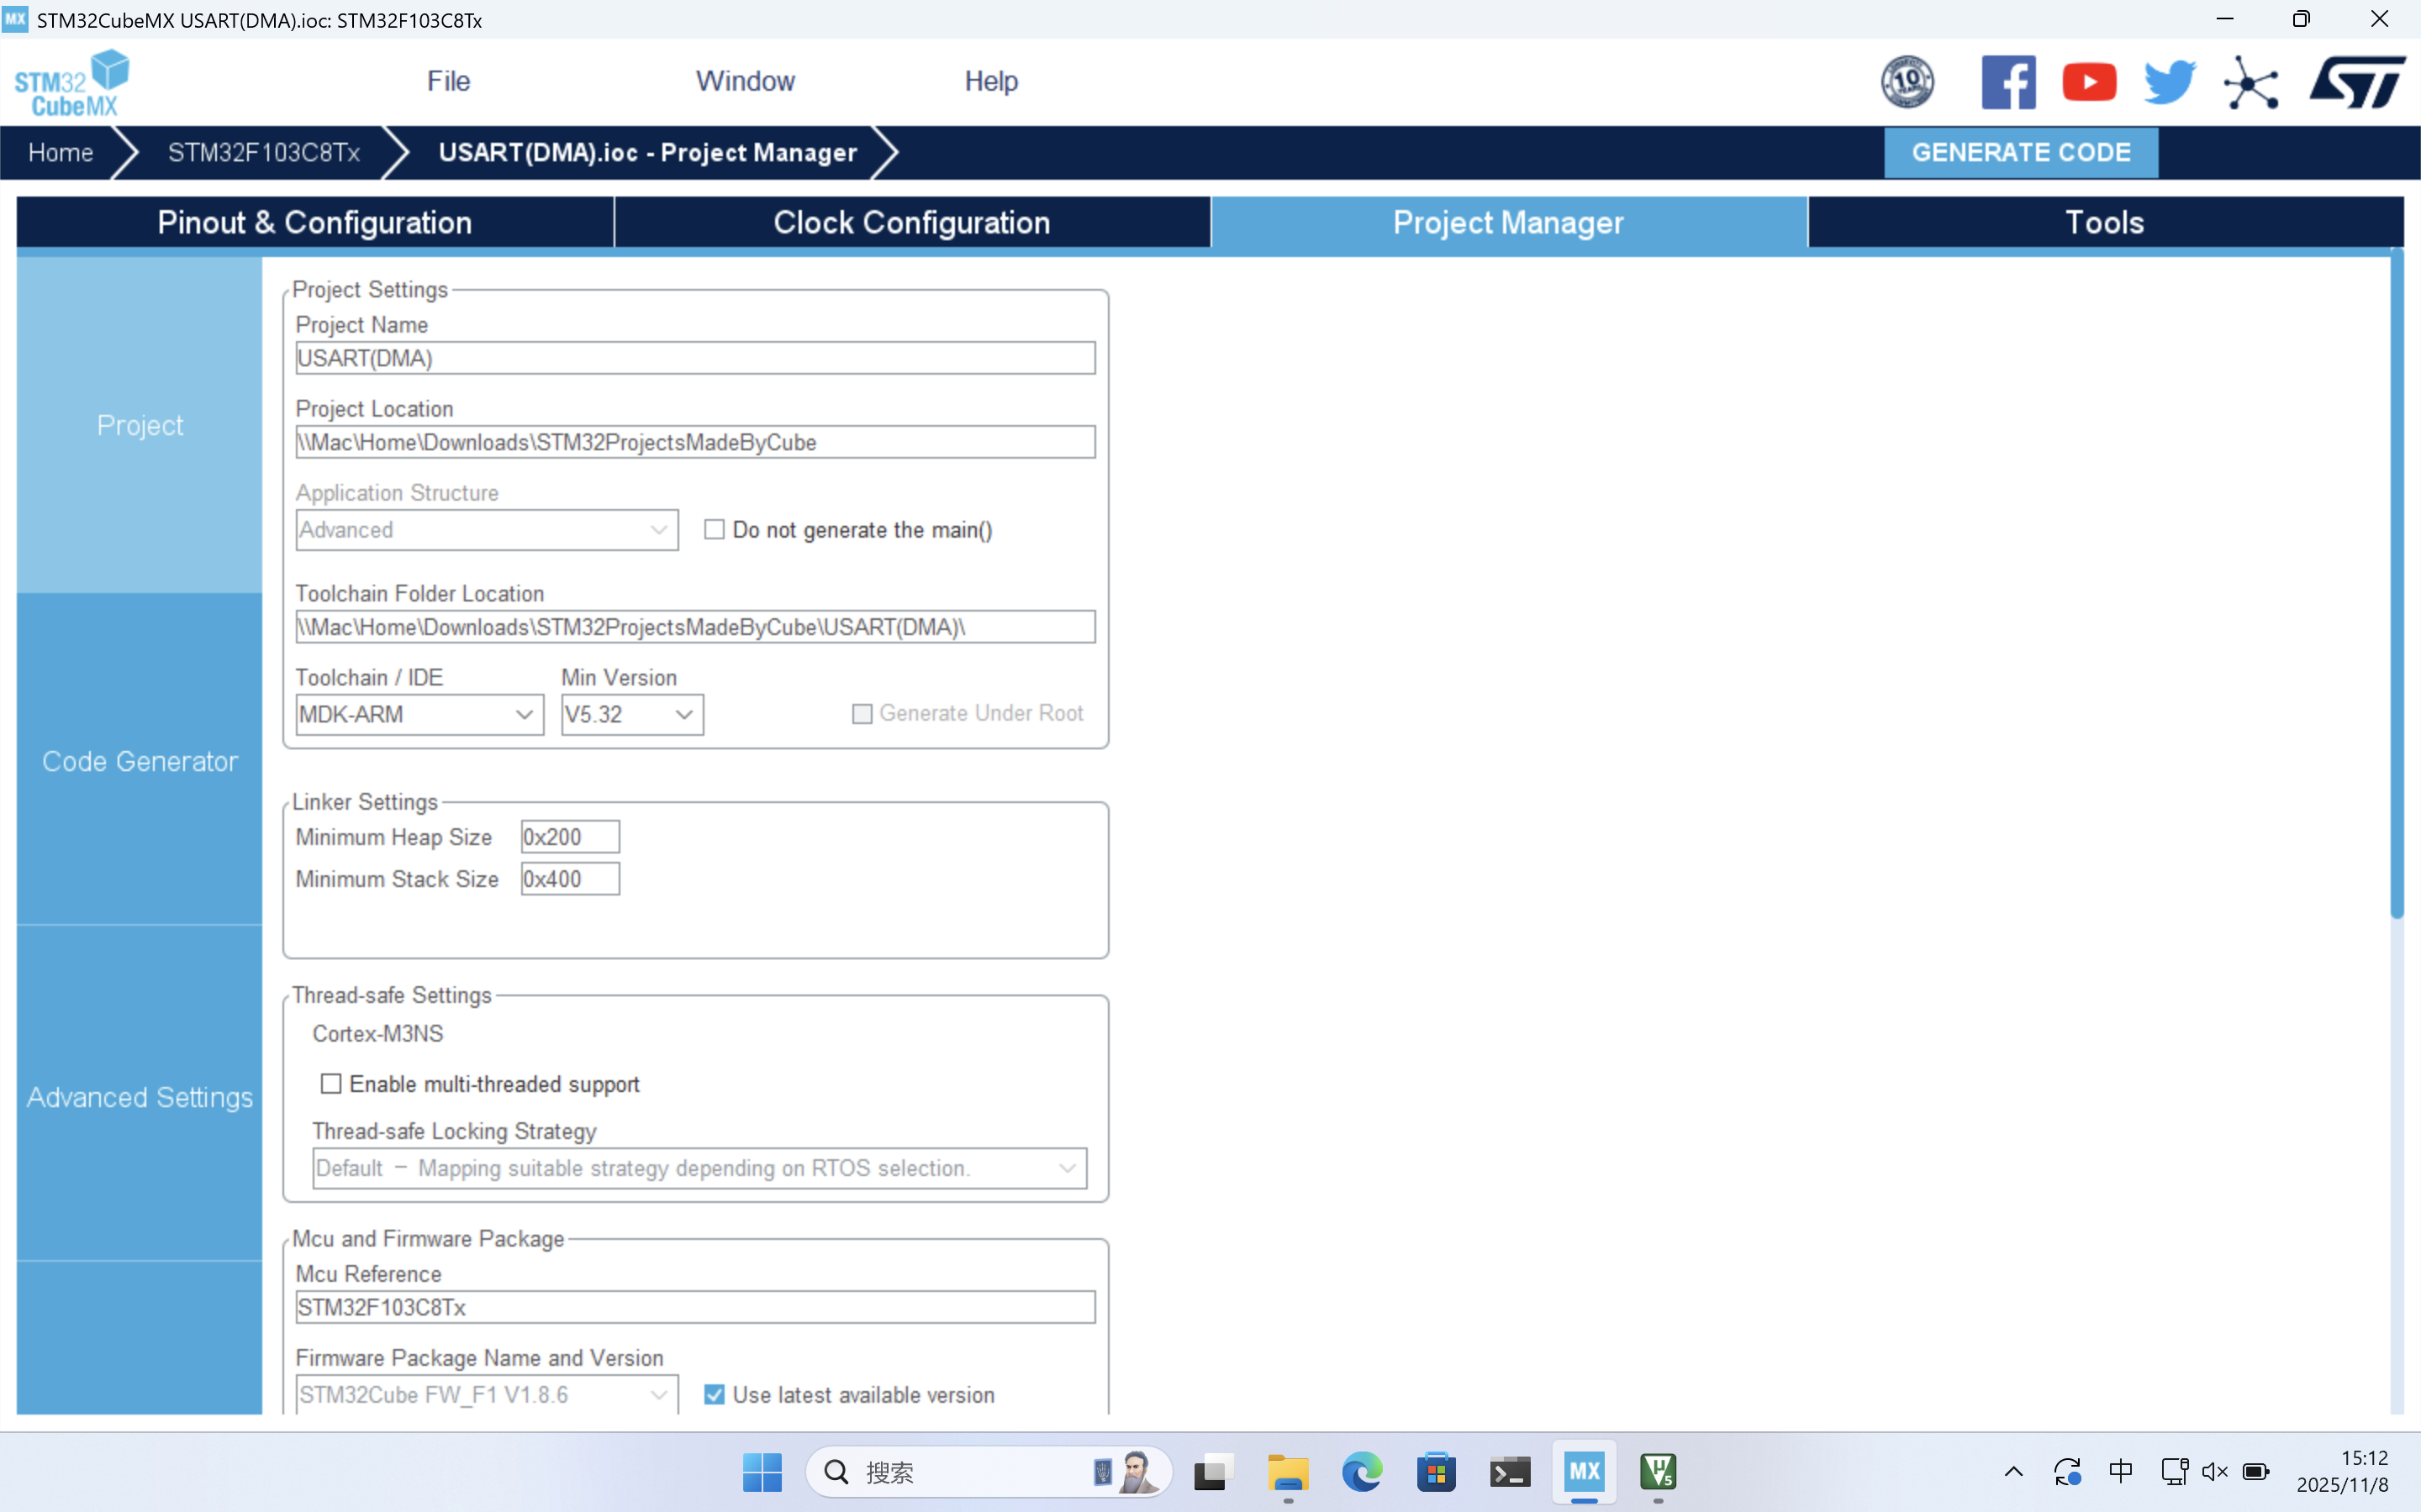Click the Minimum Heap Size field

click(570, 837)
